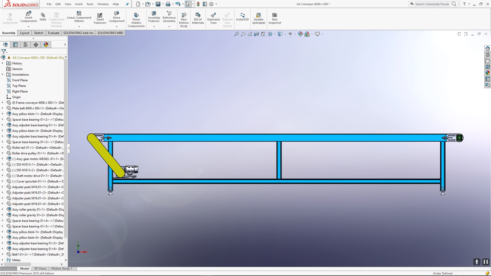Viewport: 491px width, 276px height.
Task: Open File Explorer task pane
Action: tap(488, 61)
